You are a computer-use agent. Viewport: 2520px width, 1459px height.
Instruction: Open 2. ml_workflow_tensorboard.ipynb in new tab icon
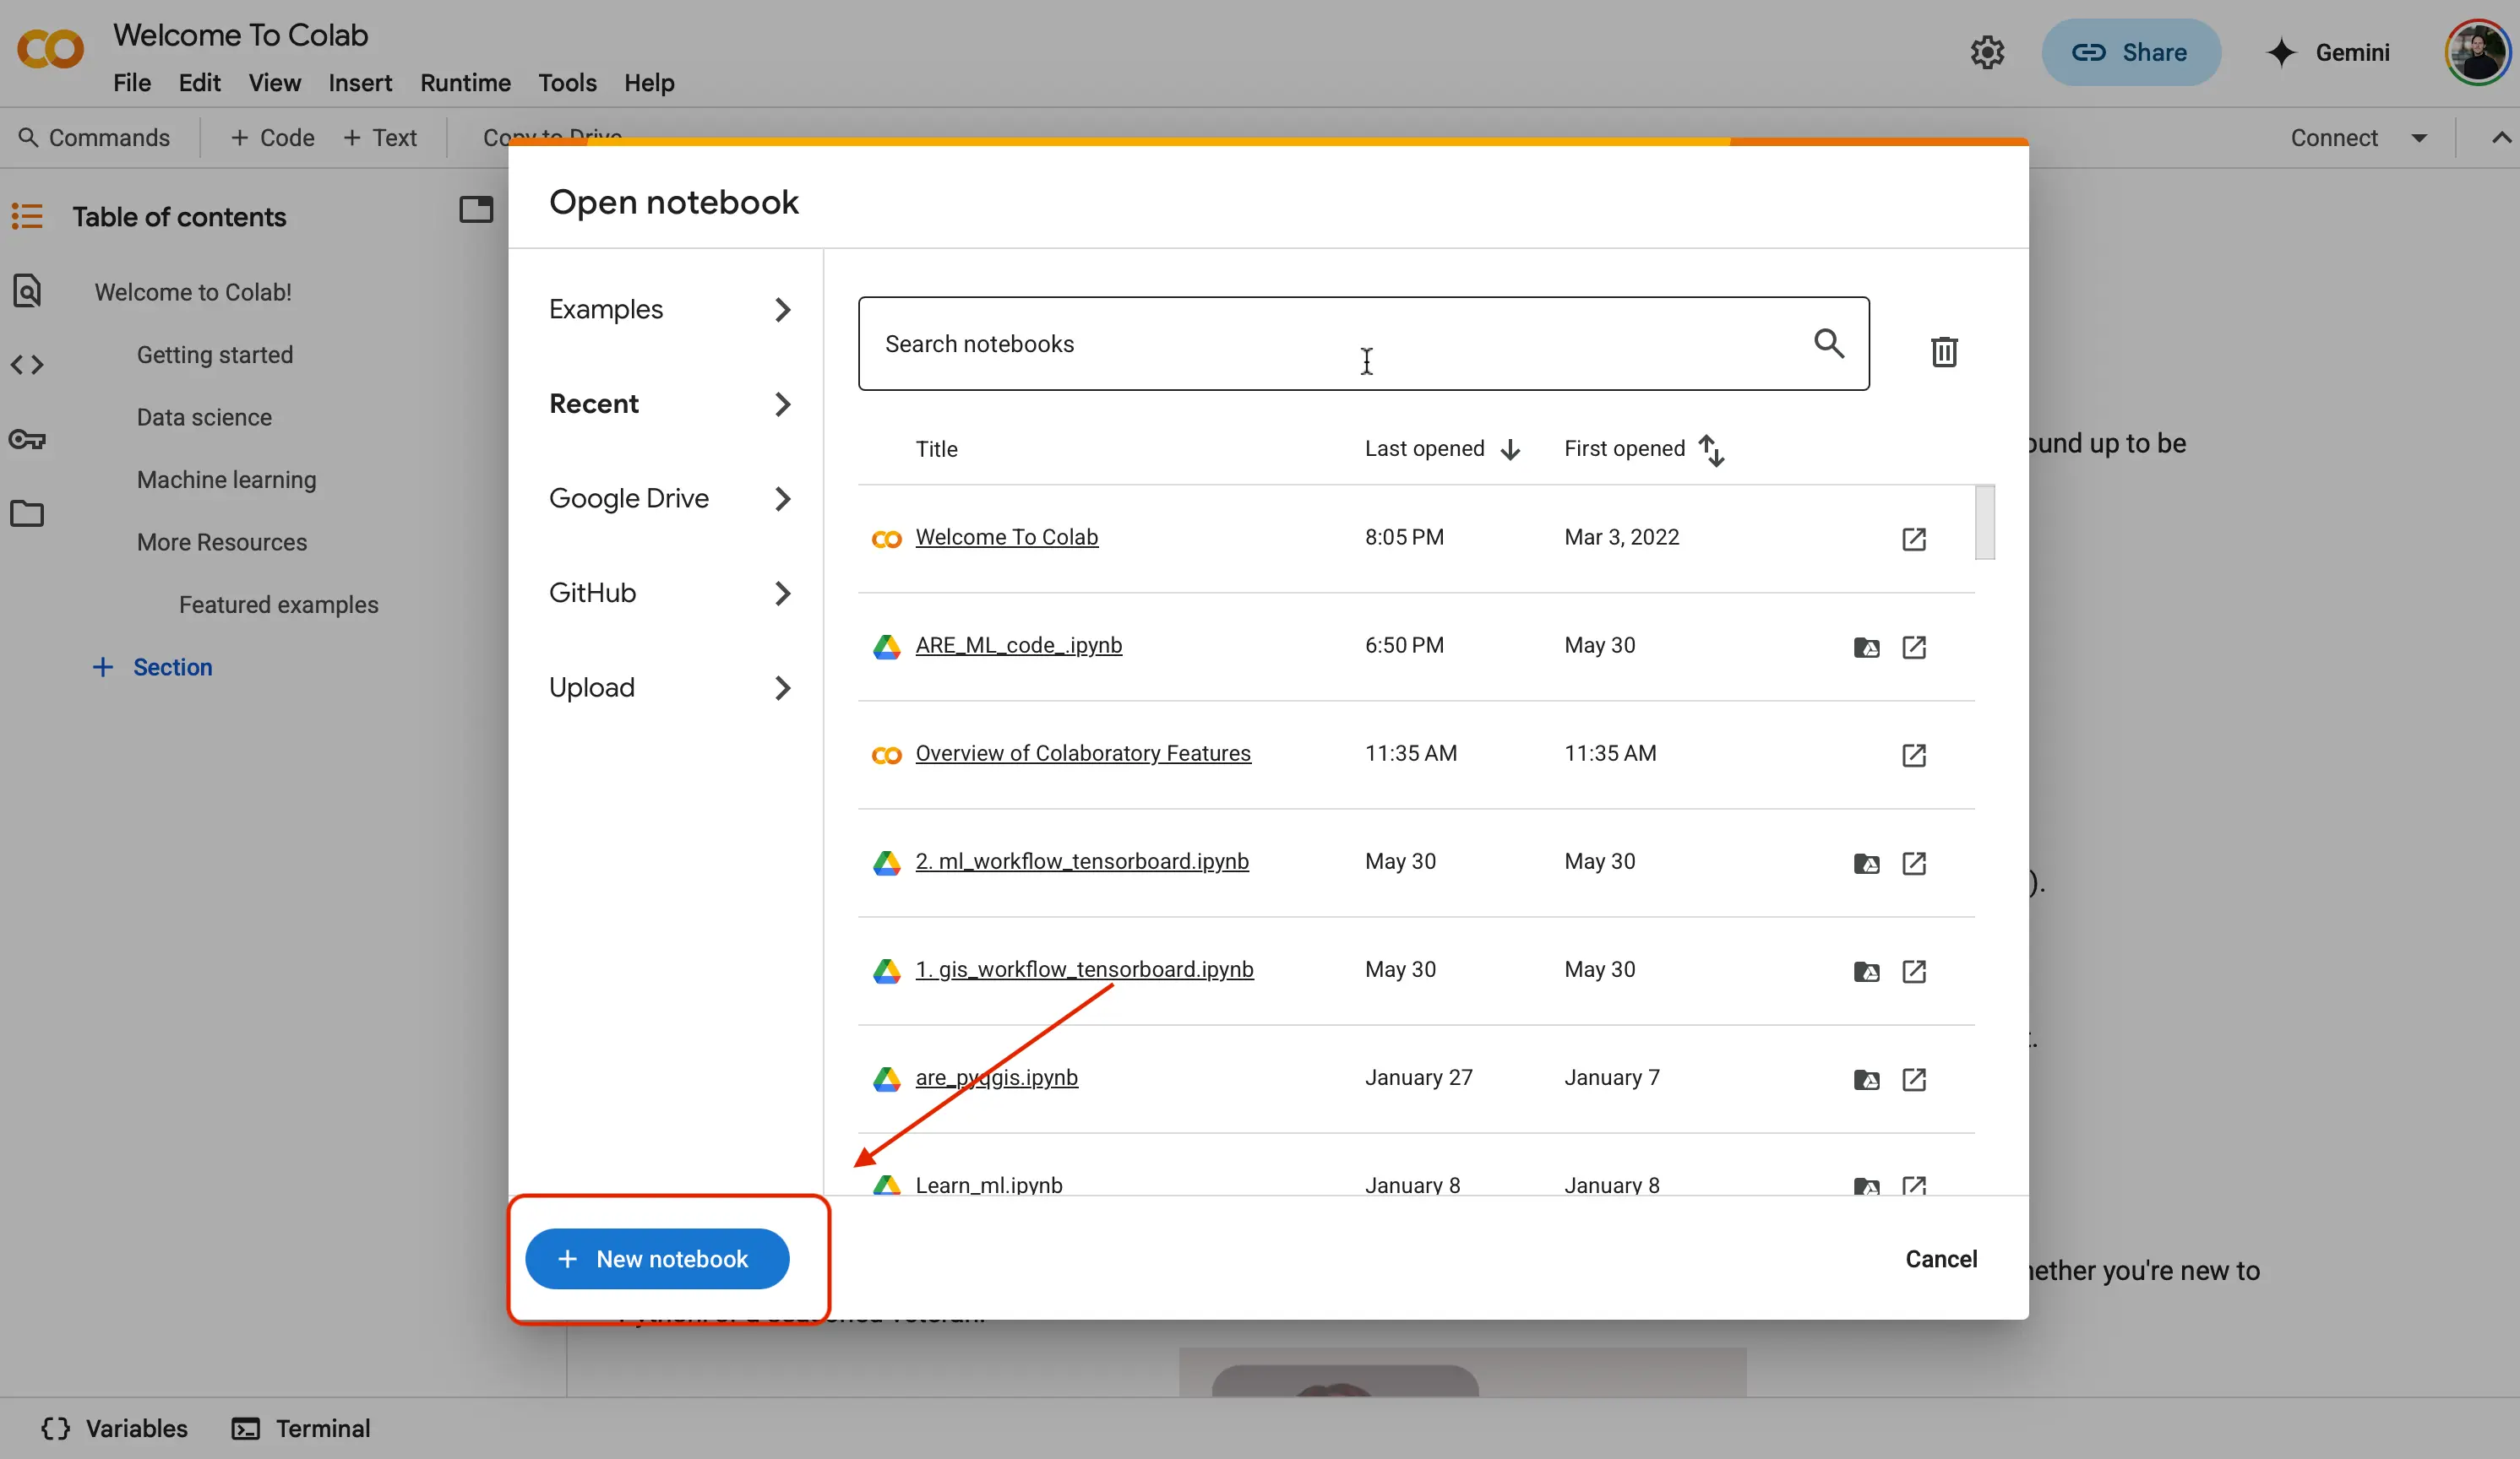tap(1914, 864)
